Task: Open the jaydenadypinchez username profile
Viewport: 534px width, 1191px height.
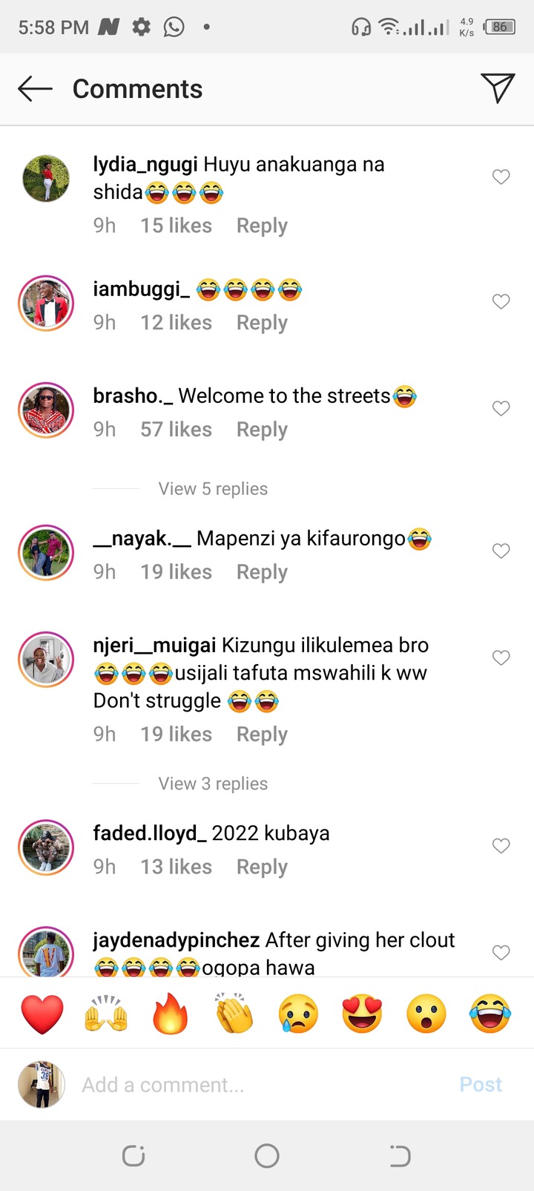Action: (x=177, y=940)
